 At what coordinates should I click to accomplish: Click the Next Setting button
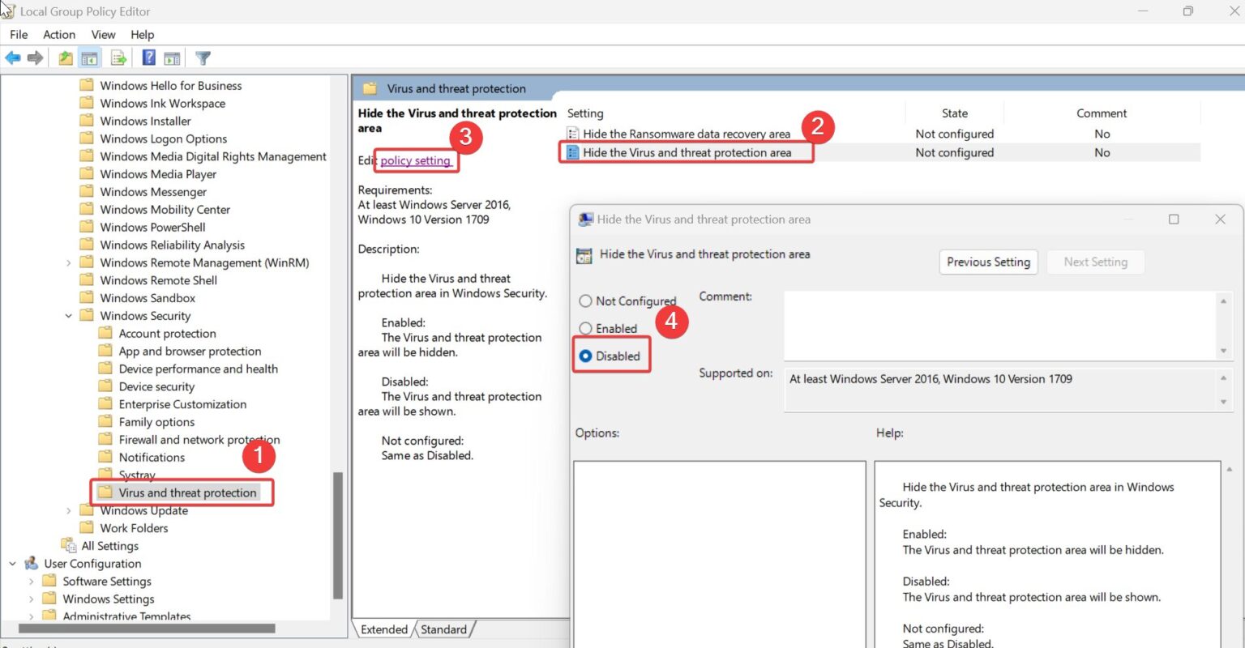point(1095,262)
